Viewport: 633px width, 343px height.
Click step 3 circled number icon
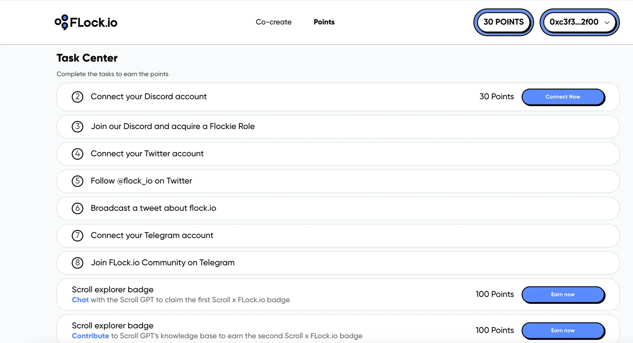point(78,127)
